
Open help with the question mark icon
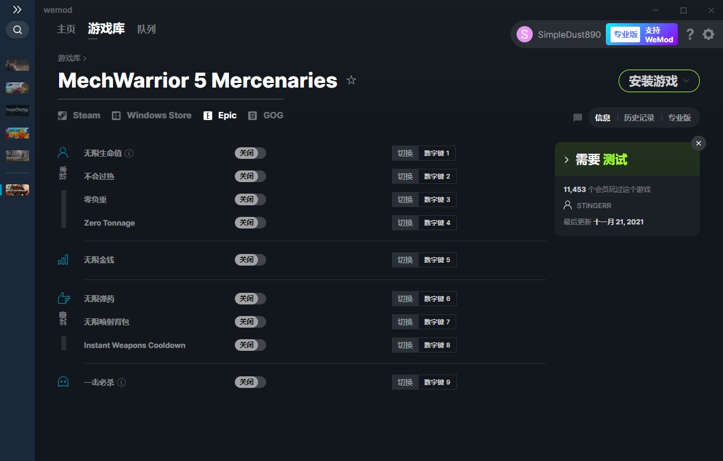point(690,34)
